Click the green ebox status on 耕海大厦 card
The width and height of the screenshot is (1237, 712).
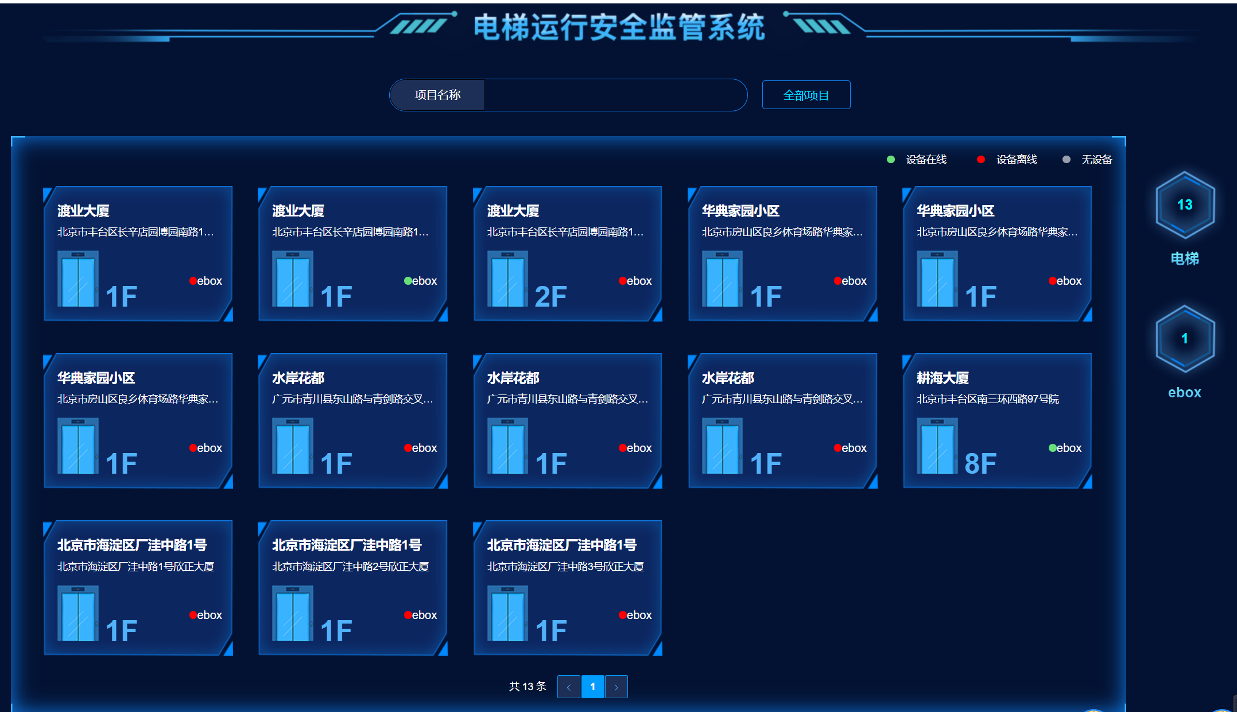[1065, 448]
